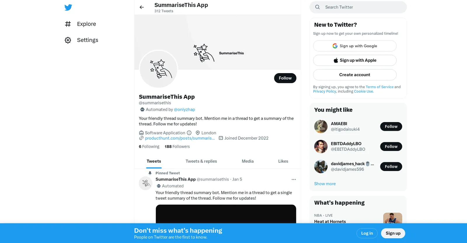Open the Heat at Hornets live event
This screenshot has width=467, height=243.
[330, 221]
